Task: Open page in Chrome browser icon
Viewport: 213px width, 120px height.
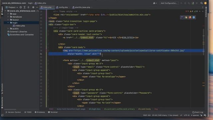Action: [186, 17]
